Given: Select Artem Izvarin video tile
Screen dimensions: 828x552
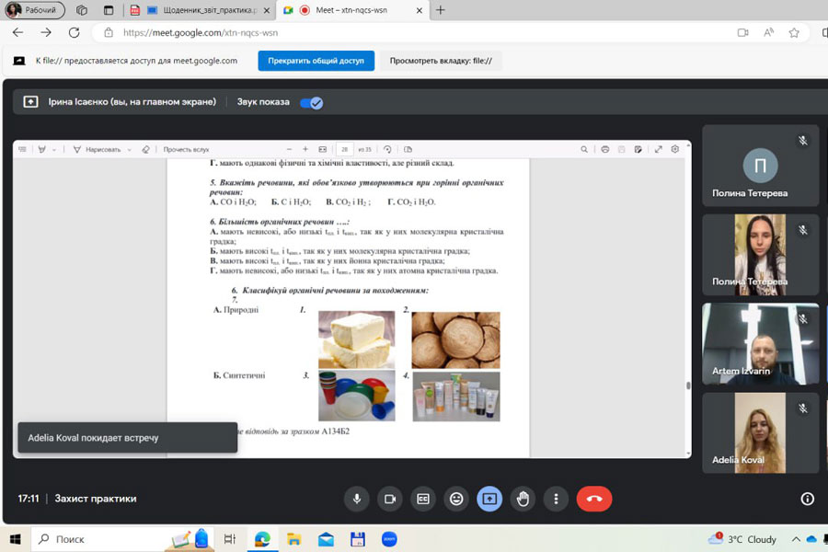Looking at the screenshot, I should tap(761, 344).
